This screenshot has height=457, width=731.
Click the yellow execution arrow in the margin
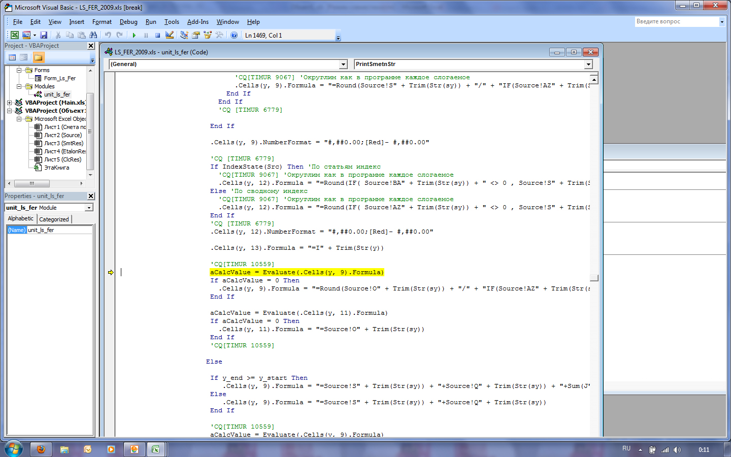point(111,273)
